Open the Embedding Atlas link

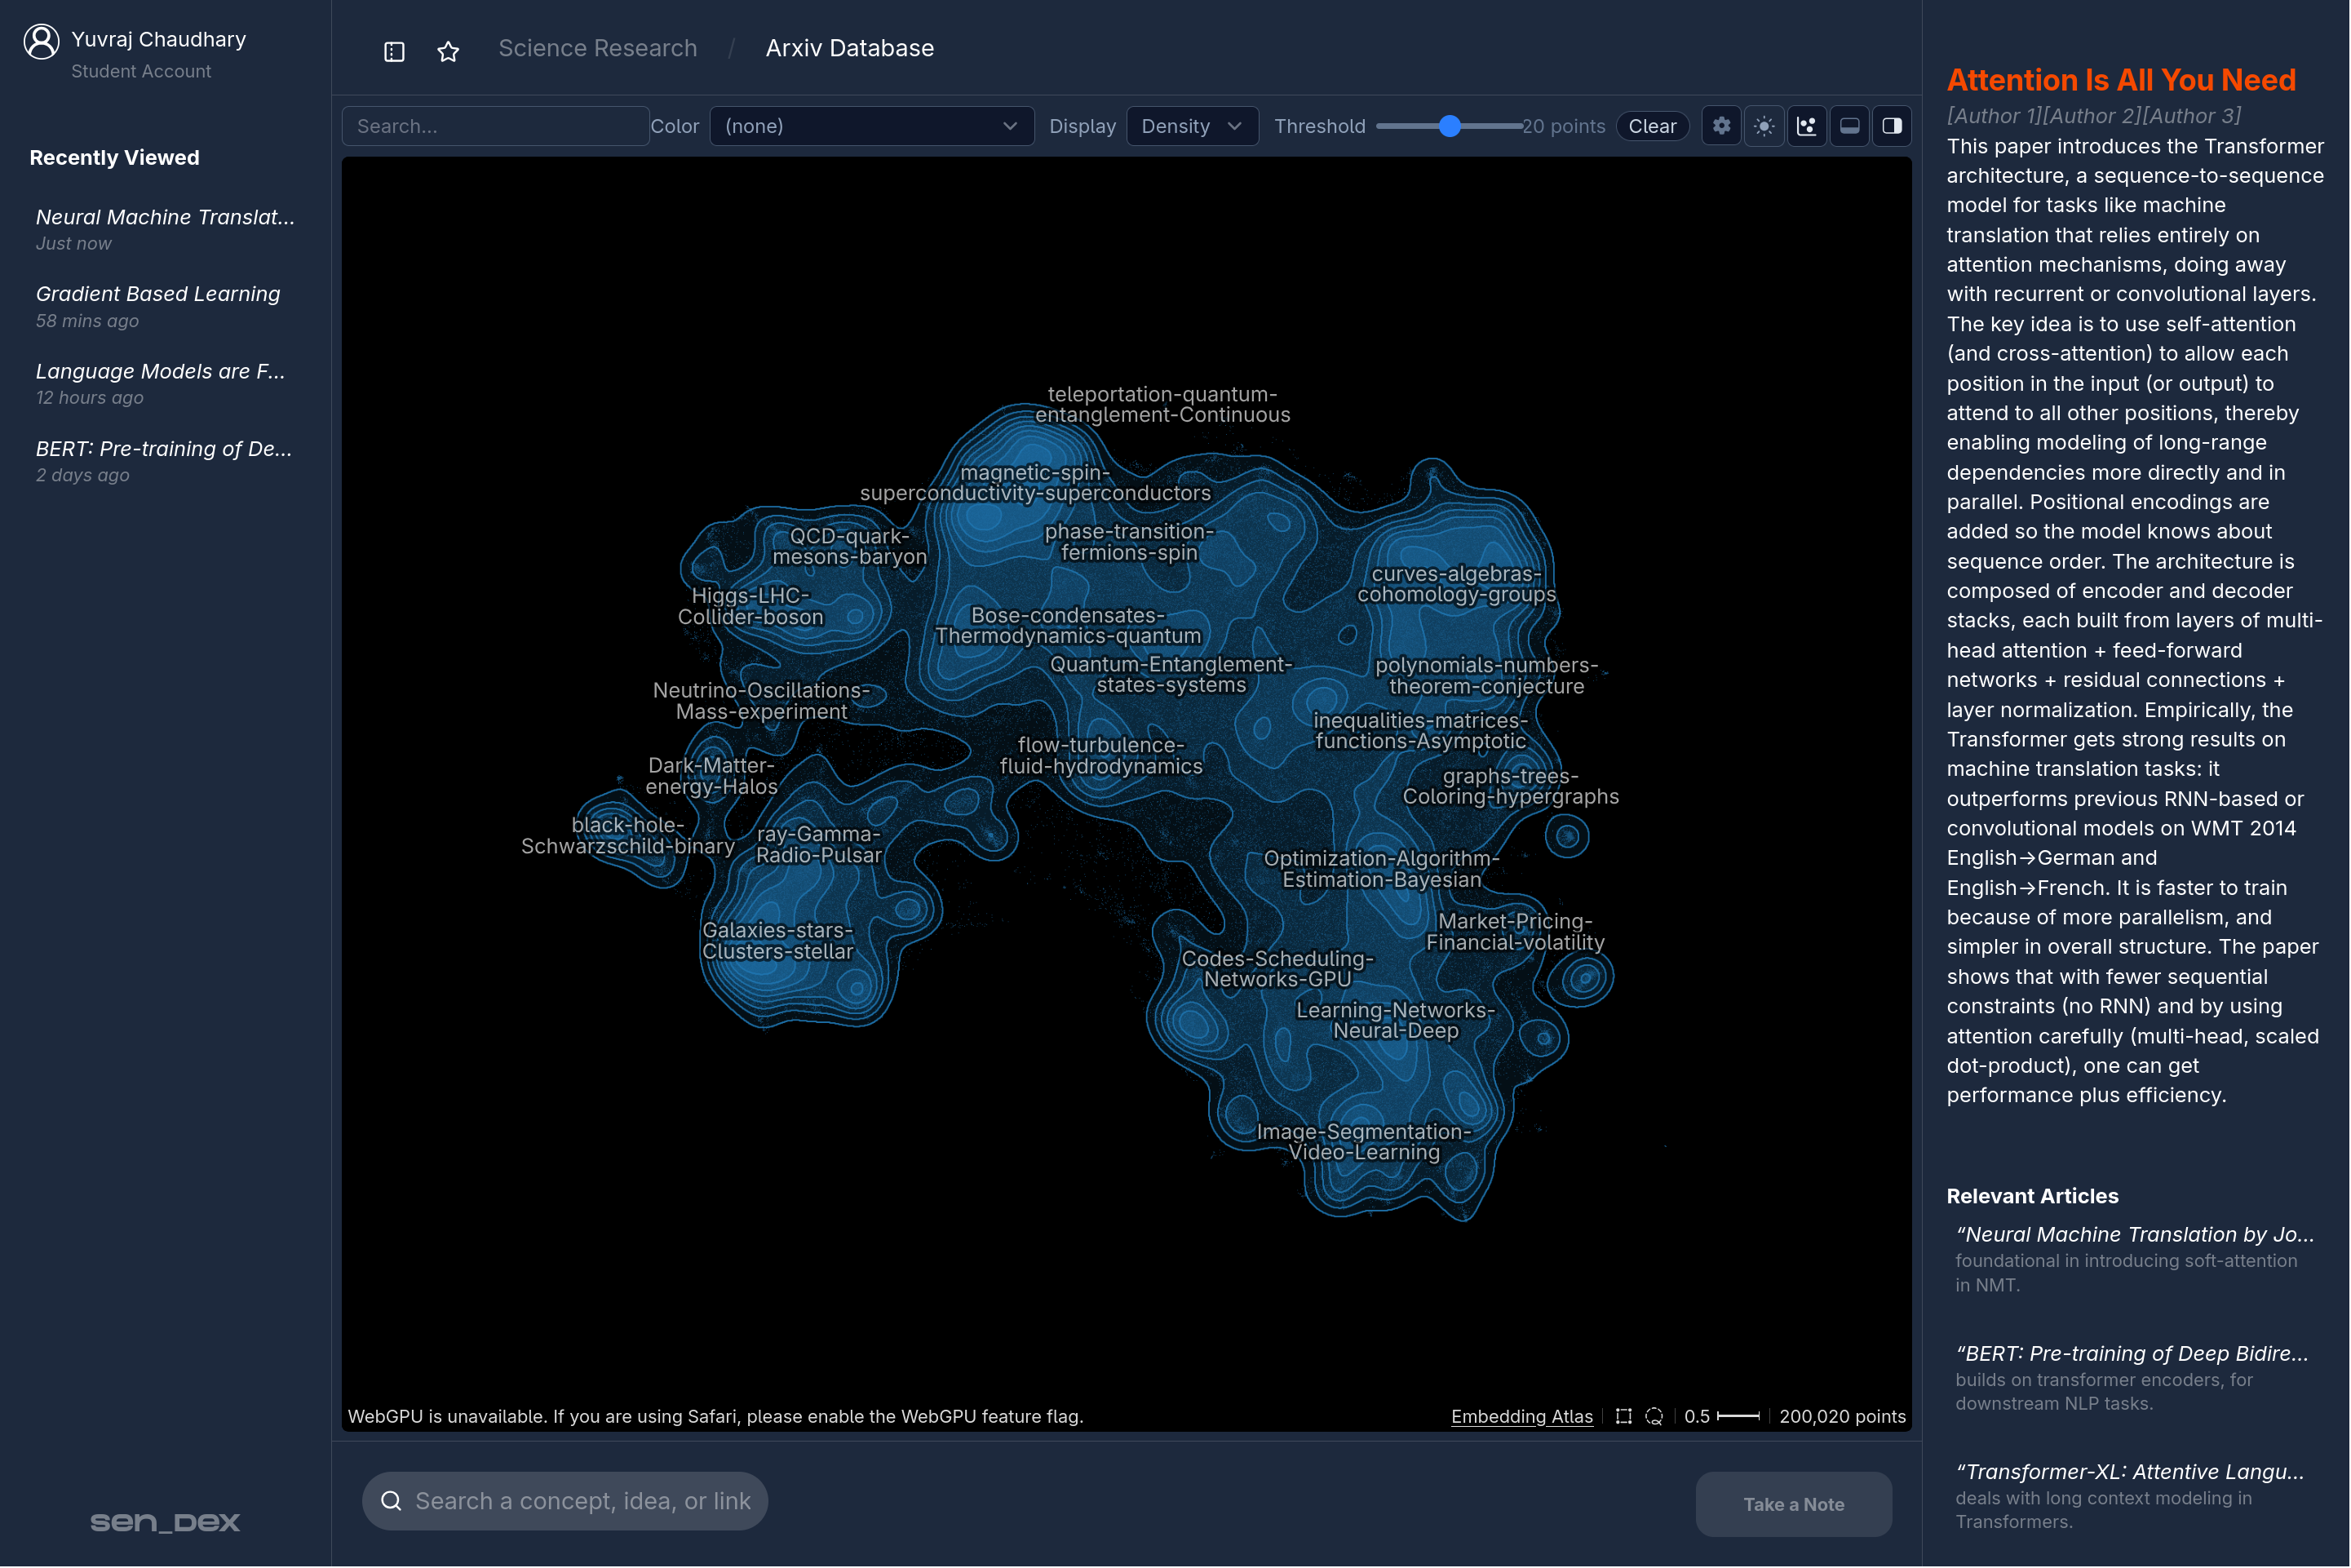point(1521,1416)
